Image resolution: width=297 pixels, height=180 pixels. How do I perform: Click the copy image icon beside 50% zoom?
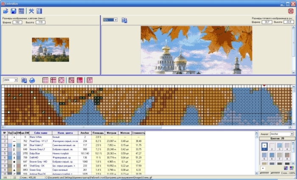coord(125,20)
